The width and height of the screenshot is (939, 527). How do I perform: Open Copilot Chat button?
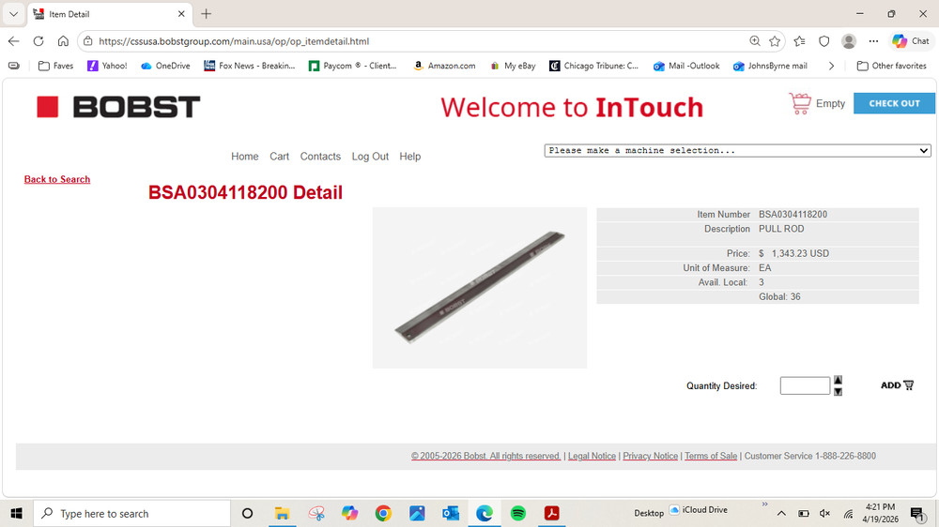(x=910, y=41)
